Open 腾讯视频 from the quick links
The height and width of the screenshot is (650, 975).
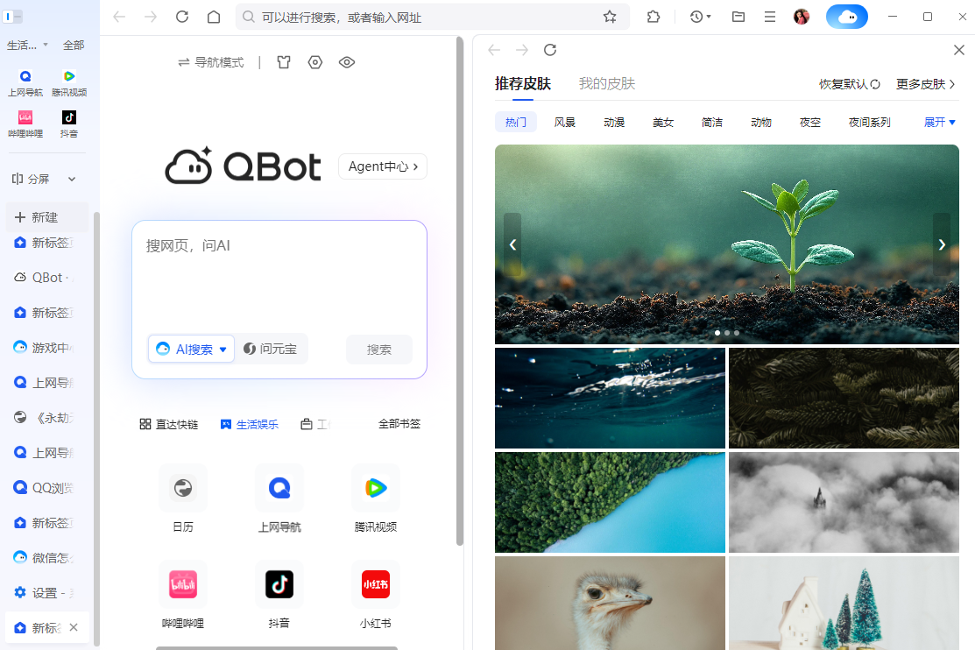click(x=375, y=488)
